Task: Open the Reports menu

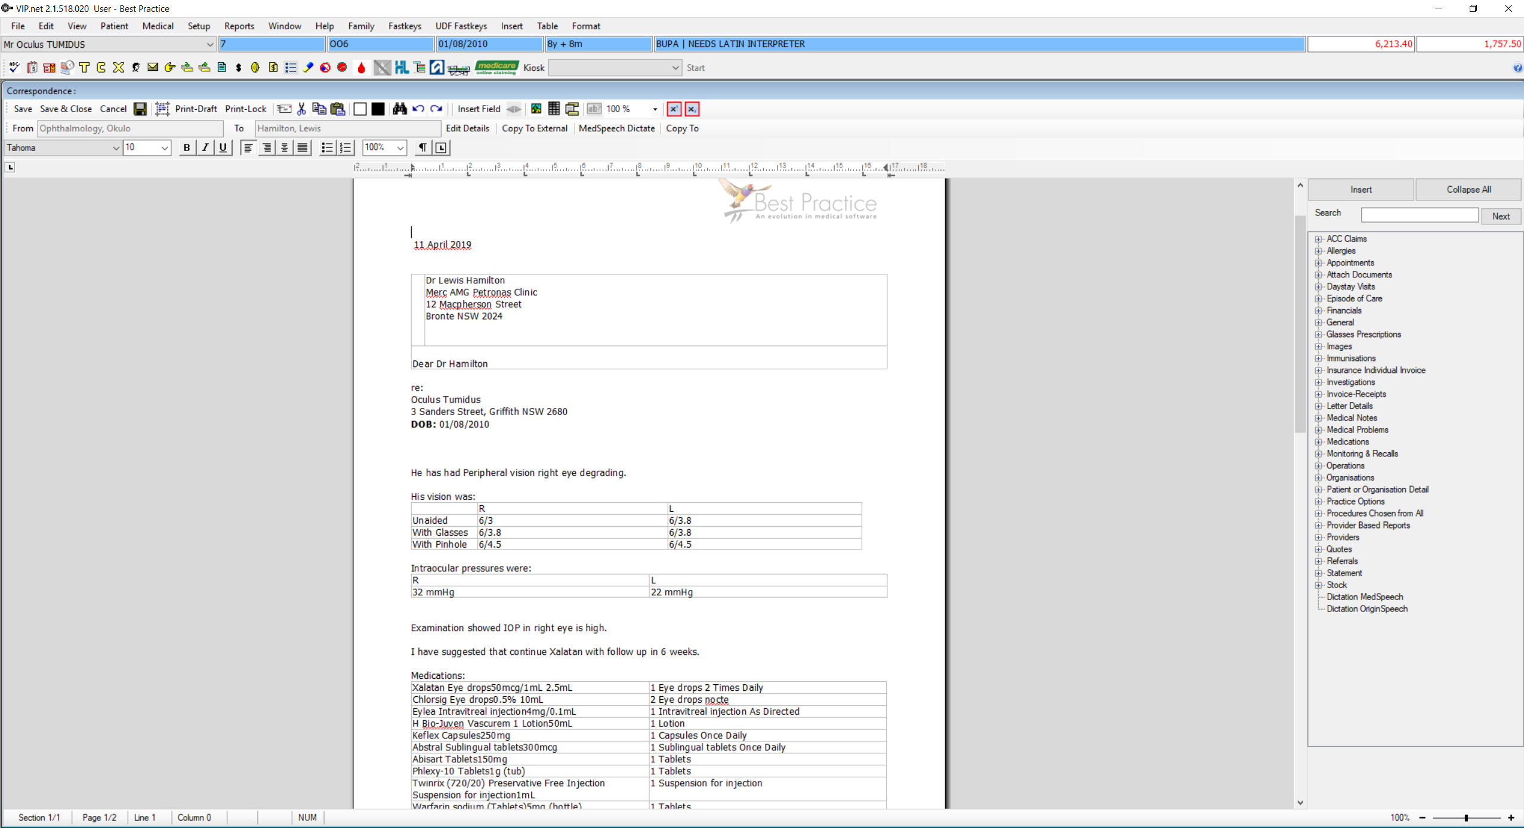Action: pyautogui.click(x=239, y=26)
